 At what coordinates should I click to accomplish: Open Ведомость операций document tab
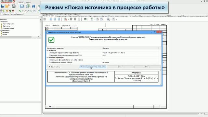pyautogui.click(x=176, y=16)
